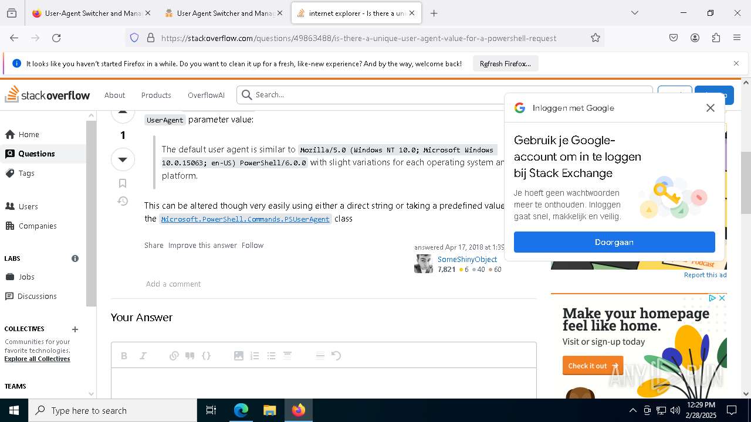Open the Pocket save icon

point(674,38)
